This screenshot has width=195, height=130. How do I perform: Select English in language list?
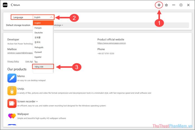[43, 23]
